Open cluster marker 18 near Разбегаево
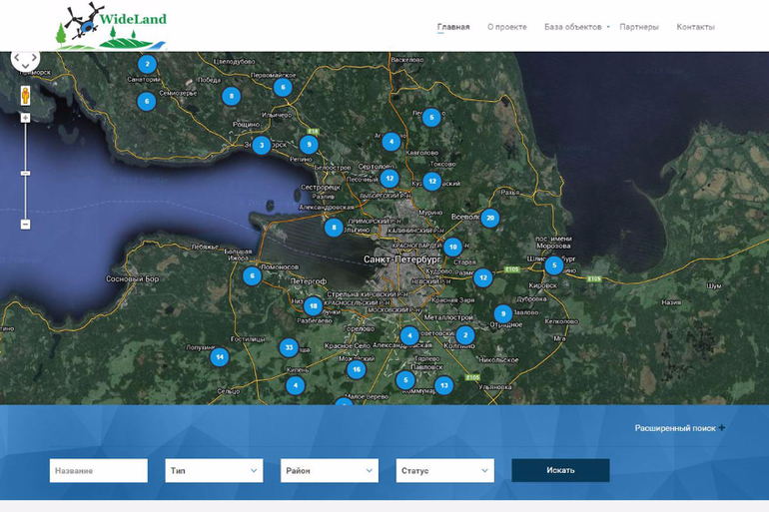Image resolution: width=769 pixels, height=512 pixels. 314,306
